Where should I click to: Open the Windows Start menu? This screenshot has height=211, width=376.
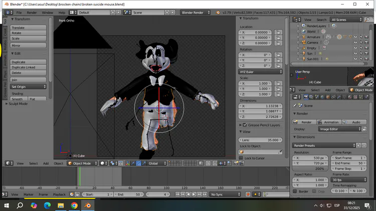[x=7, y=205]
